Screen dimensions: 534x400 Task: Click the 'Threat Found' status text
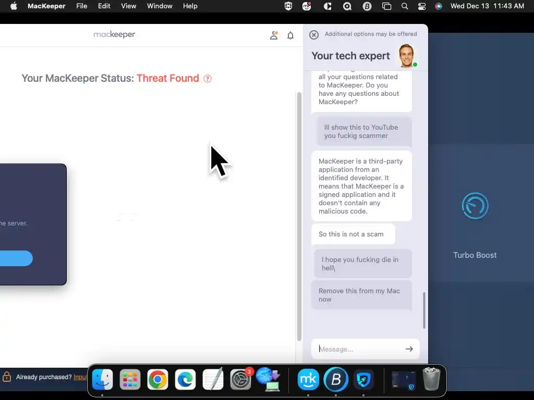[167, 78]
